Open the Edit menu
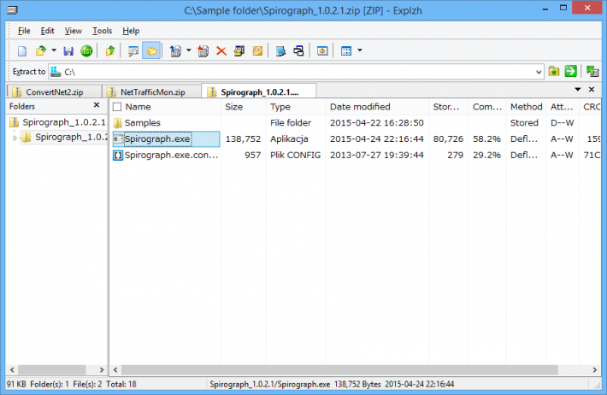The height and width of the screenshot is (395, 607). [47, 31]
